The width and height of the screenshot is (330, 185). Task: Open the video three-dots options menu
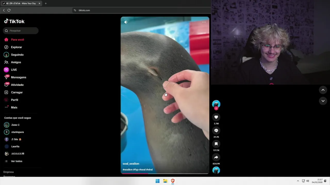[204, 22]
